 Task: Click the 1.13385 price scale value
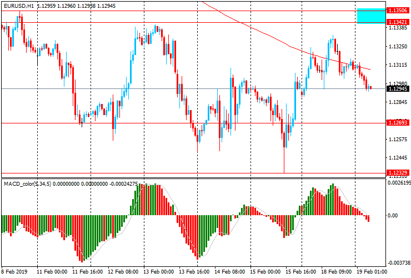click(398, 28)
